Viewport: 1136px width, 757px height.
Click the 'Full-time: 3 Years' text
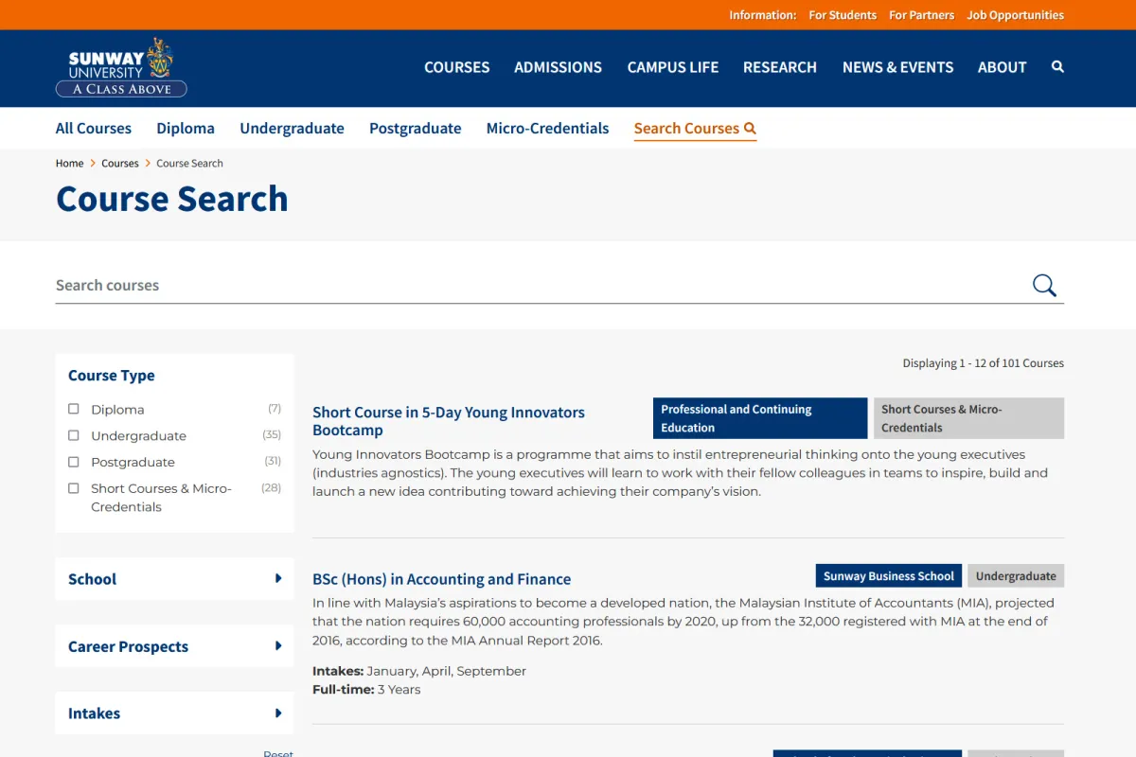point(366,689)
